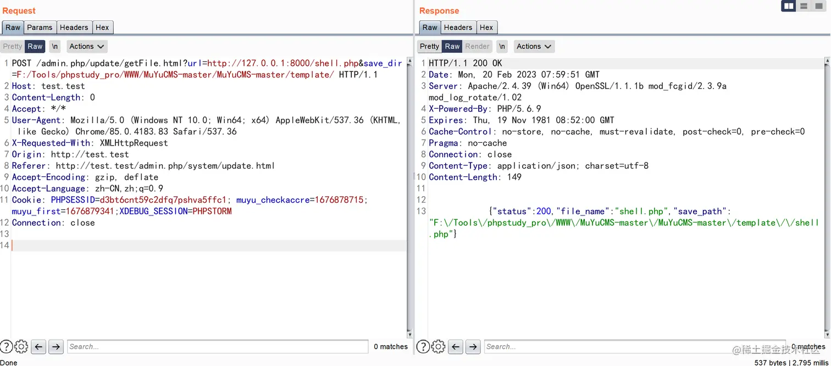Click Content-Length: 0 in request
This screenshot has height=366, width=831.
[x=53, y=97]
